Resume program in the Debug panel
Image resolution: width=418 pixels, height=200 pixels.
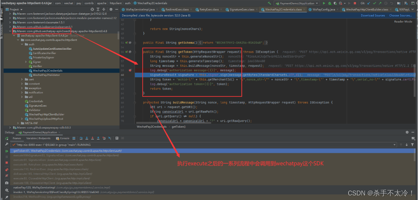(7, 151)
